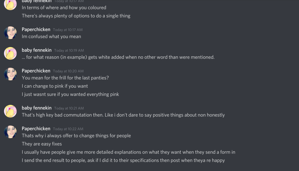This screenshot has height=171, width=299.
Task: Select the message 'I can change to pink if you want'
Action: [55, 86]
